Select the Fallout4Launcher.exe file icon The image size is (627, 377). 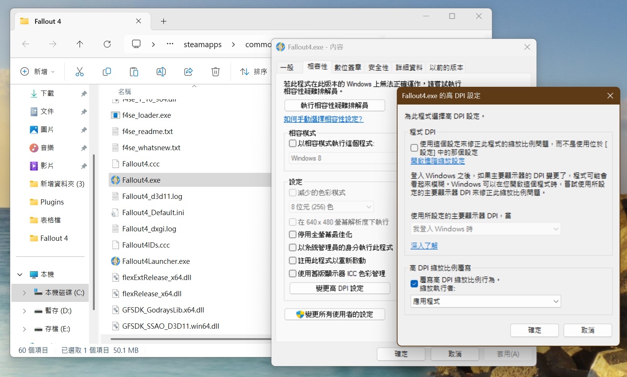tap(116, 261)
